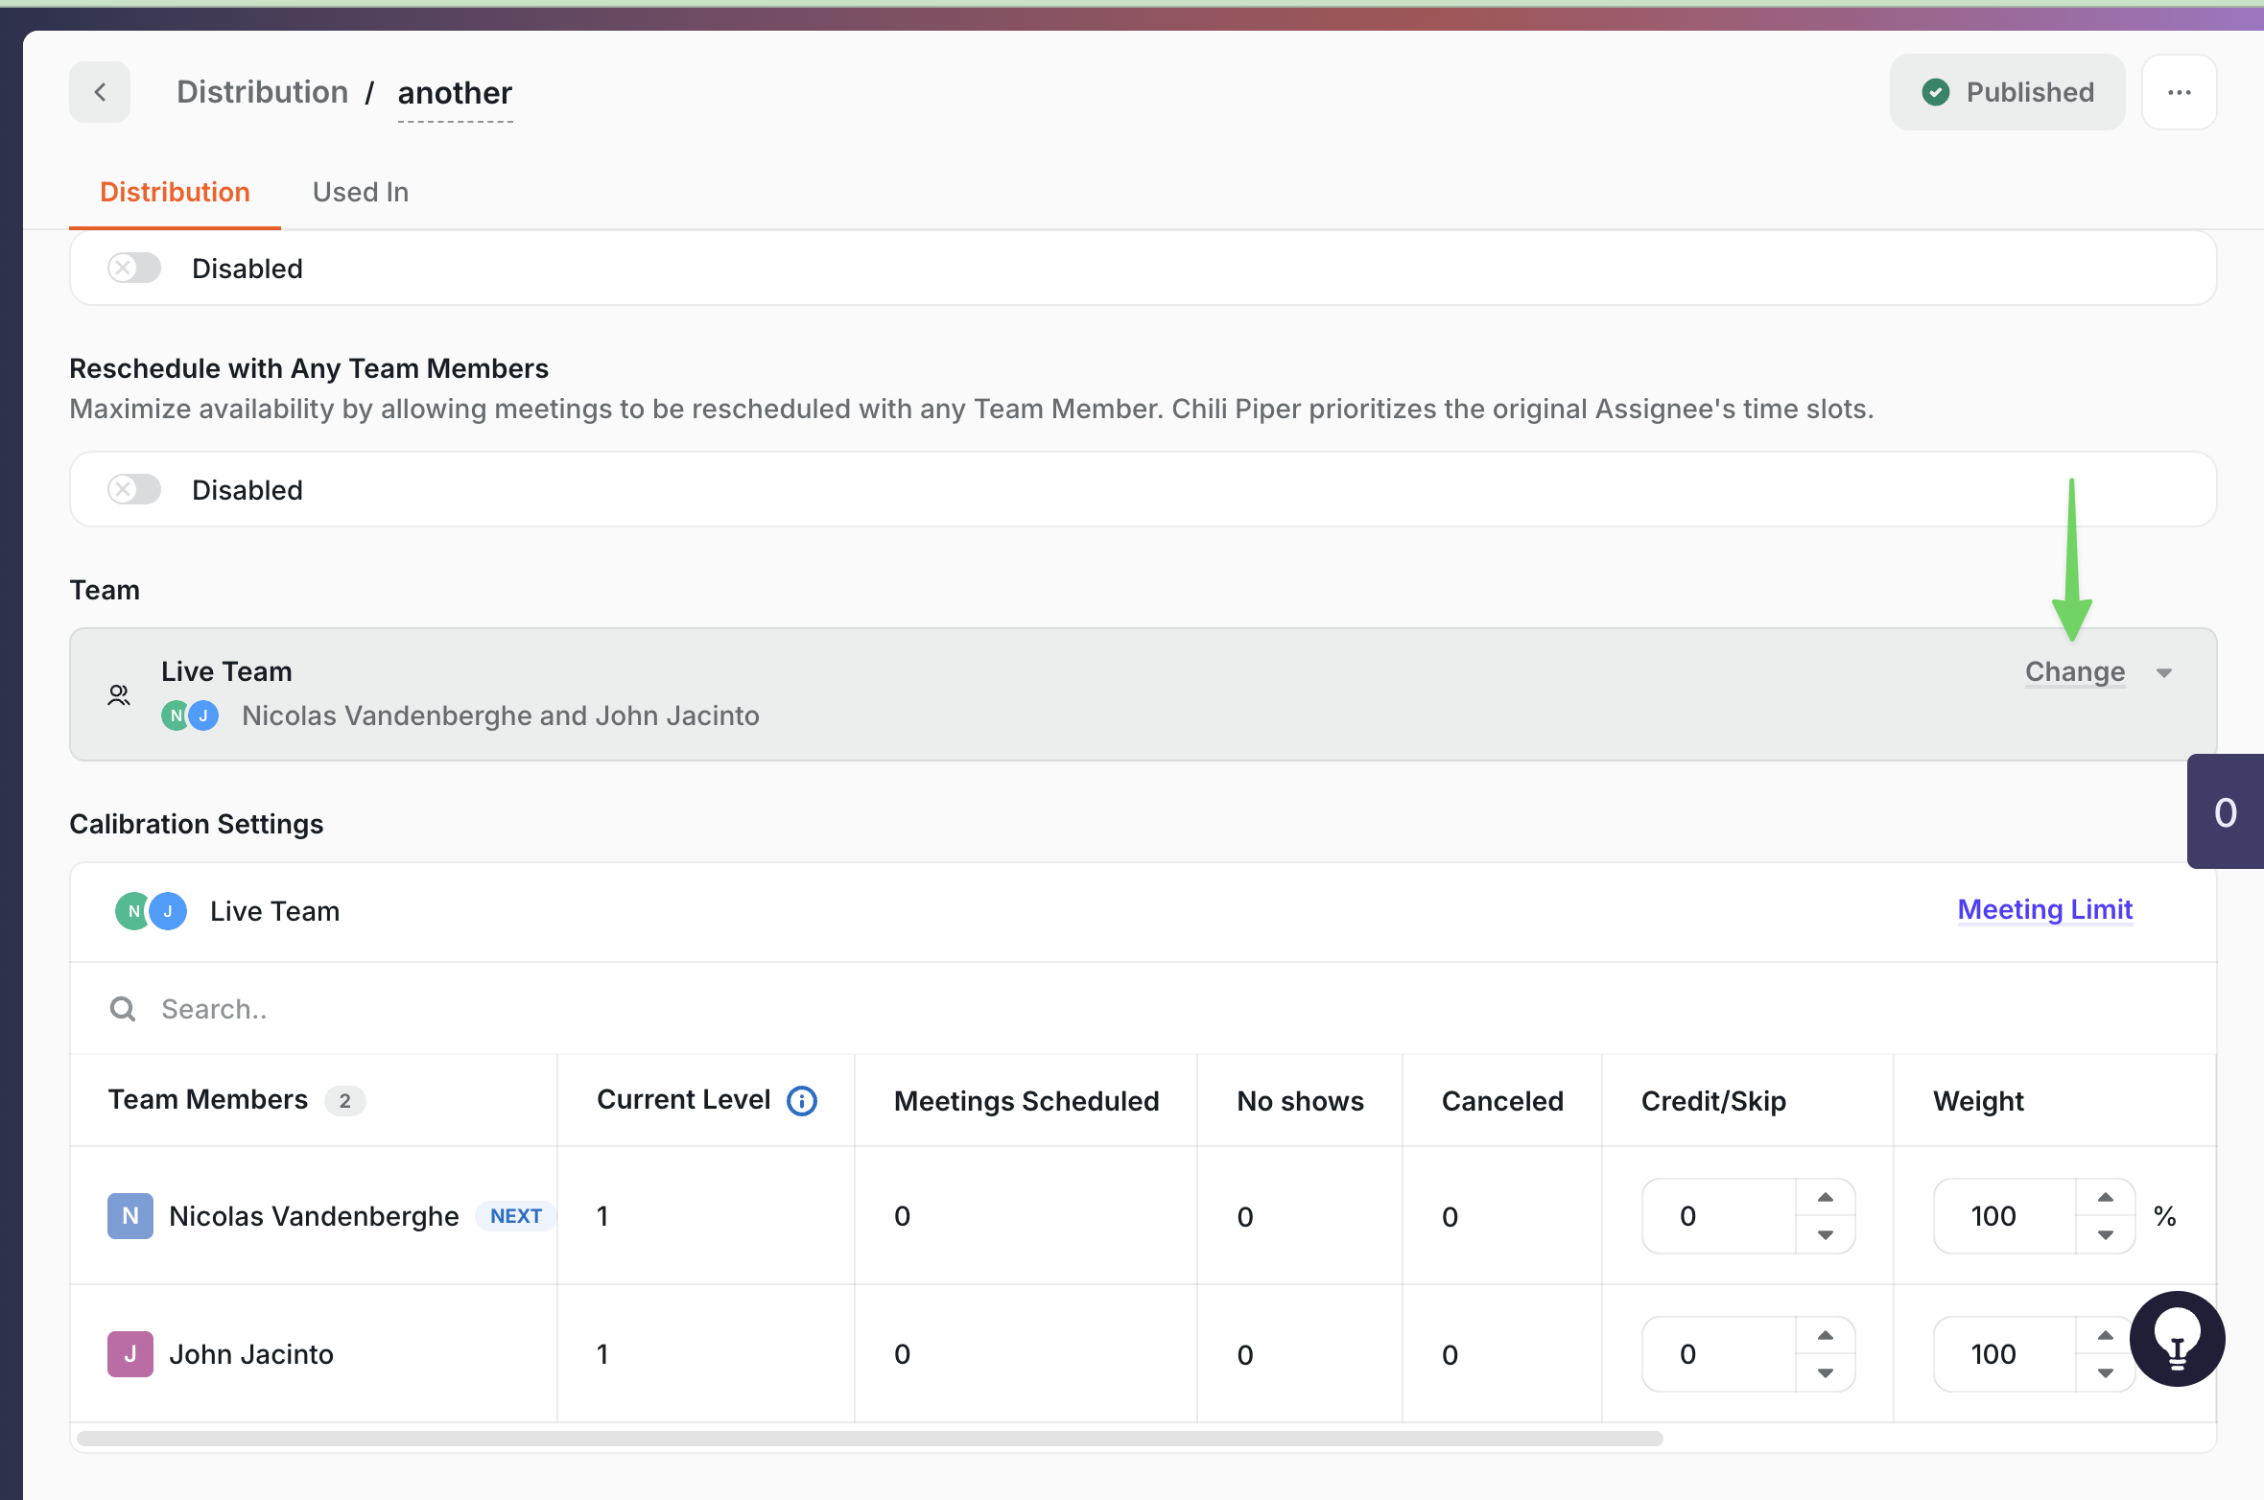Select the Distribution tab
The width and height of the screenshot is (2264, 1500).
[175, 192]
